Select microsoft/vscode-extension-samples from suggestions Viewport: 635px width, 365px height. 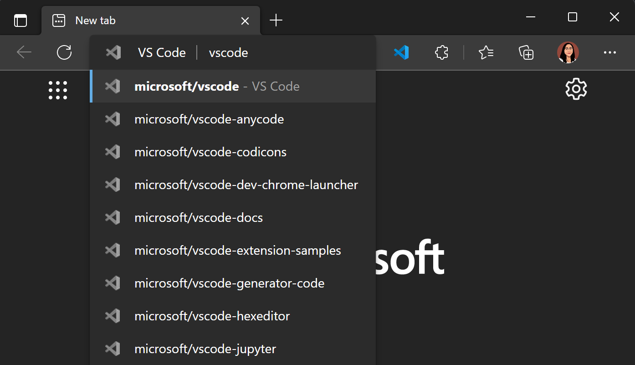[237, 250]
